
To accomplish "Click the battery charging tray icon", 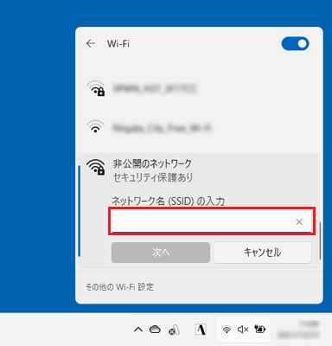I will [259, 329].
